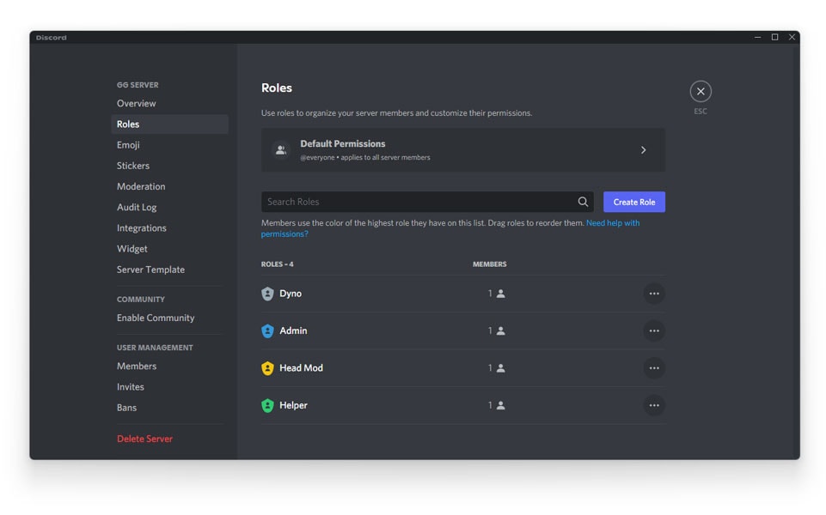826x515 pixels.
Task: Click the blue Admin role shield icon
Action: coord(267,330)
